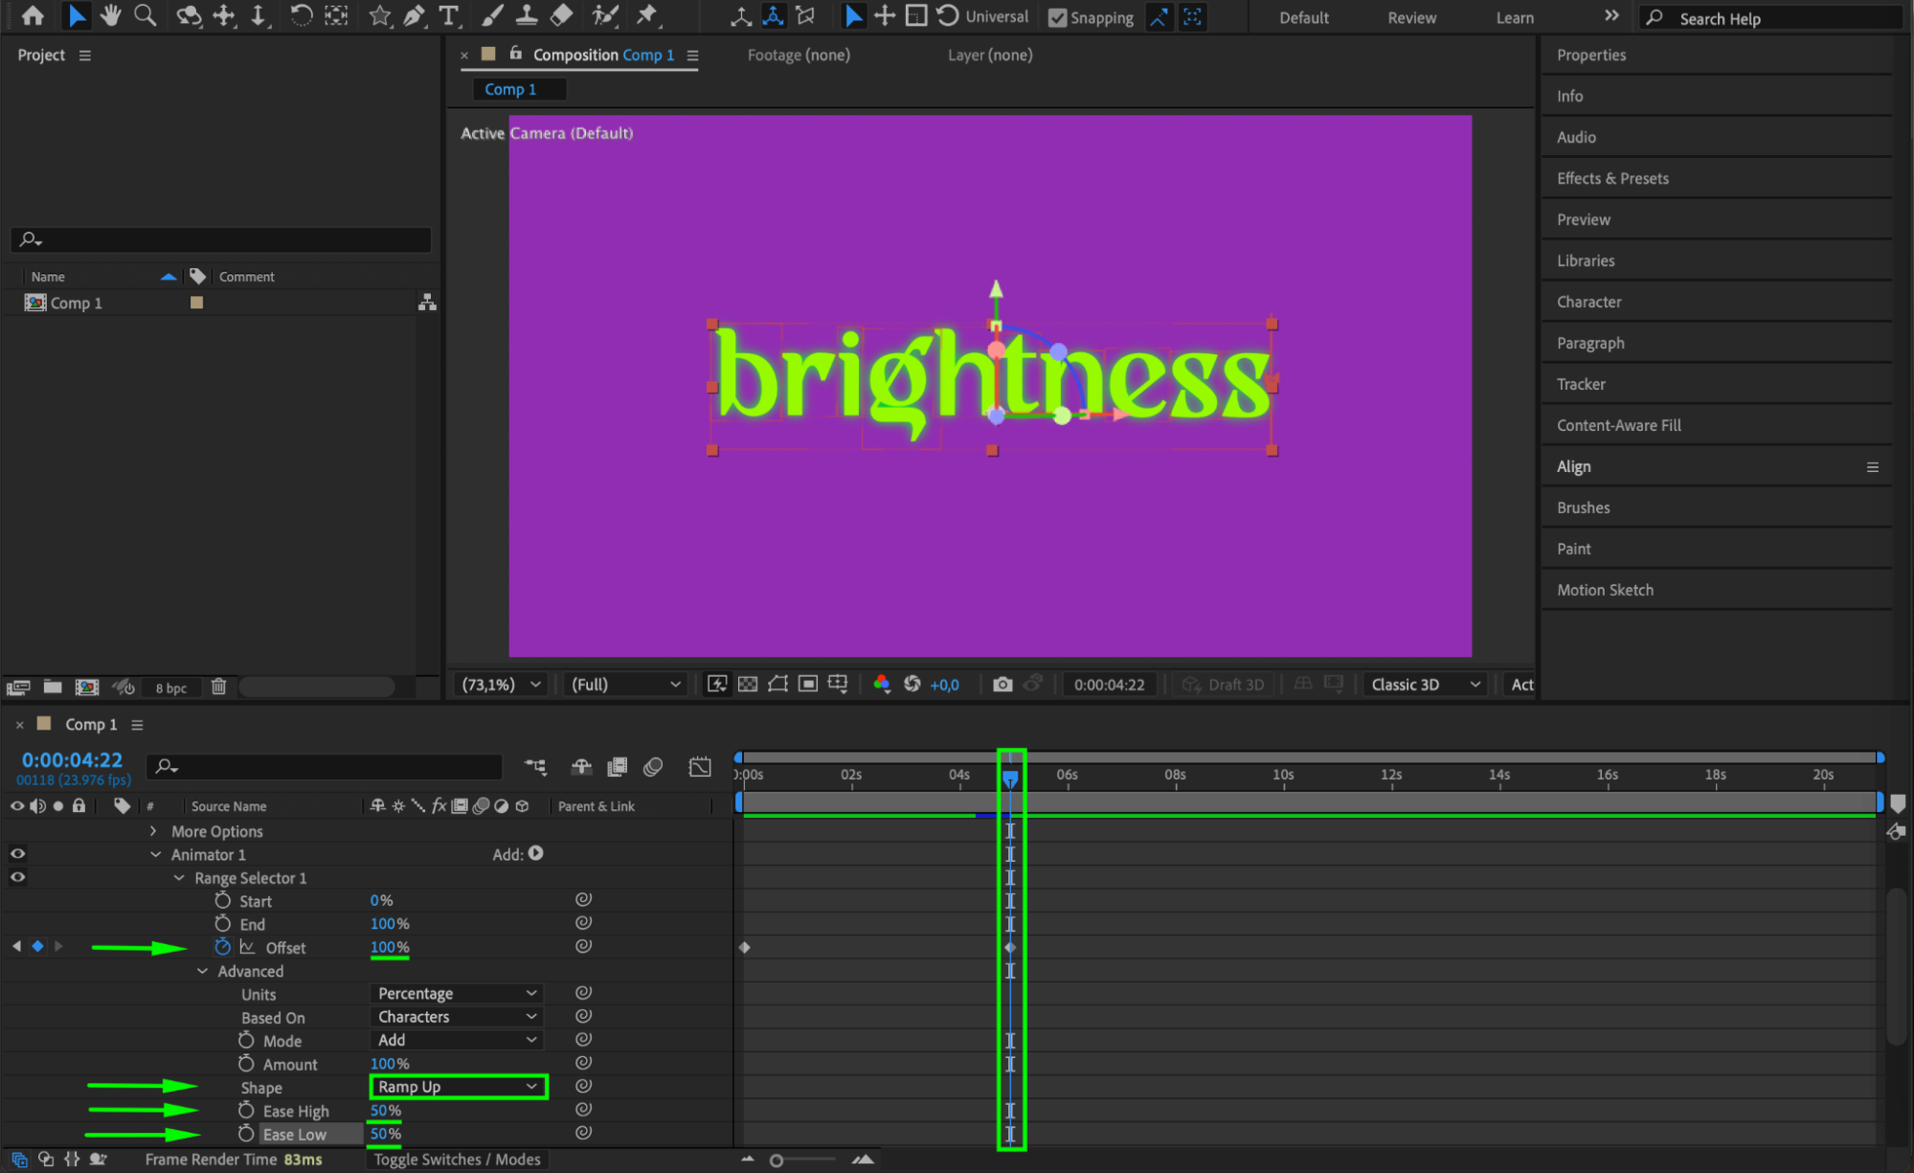Screen dimensions: 1914x1173
Task: Open the Based On Characters dropdown
Action: [457, 1017]
